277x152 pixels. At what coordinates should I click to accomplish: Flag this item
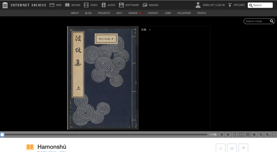[x=243, y=148]
